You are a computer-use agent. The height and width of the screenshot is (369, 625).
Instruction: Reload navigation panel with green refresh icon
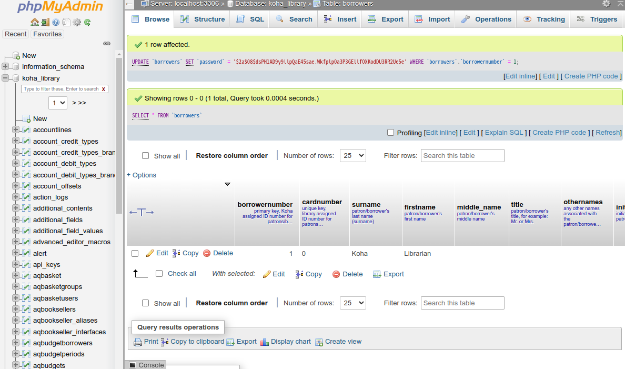click(x=87, y=22)
